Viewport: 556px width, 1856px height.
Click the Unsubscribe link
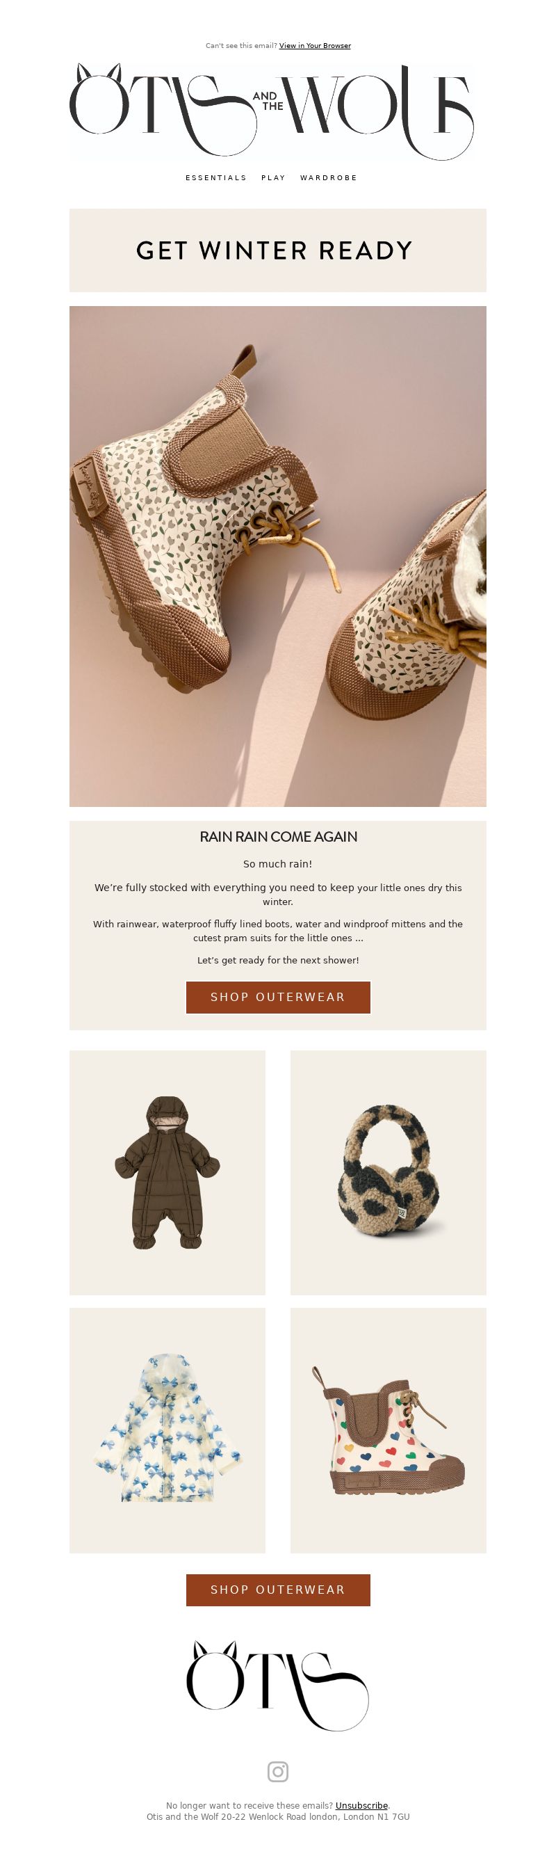361,1806
